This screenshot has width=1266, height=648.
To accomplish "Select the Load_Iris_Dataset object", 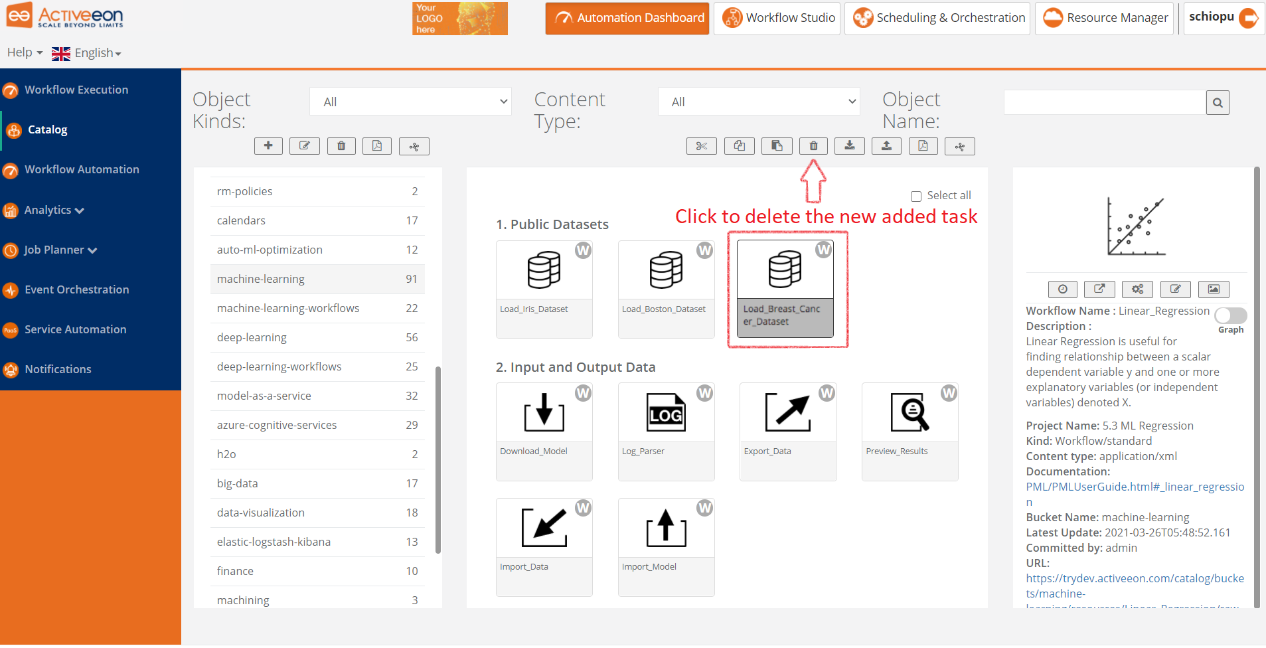I will [x=544, y=289].
